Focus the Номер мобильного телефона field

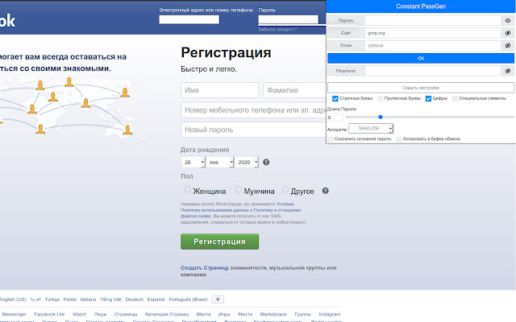(x=253, y=110)
